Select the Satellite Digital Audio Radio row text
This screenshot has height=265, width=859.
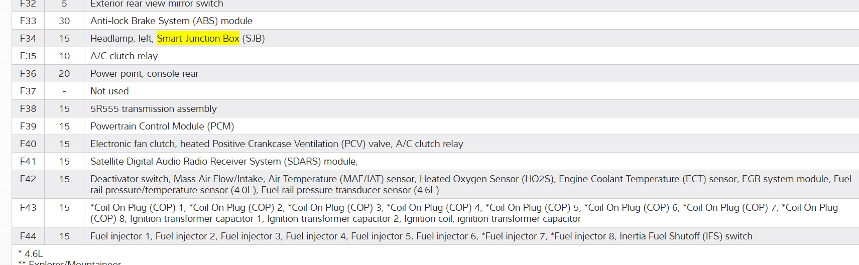click(x=224, y=162)
